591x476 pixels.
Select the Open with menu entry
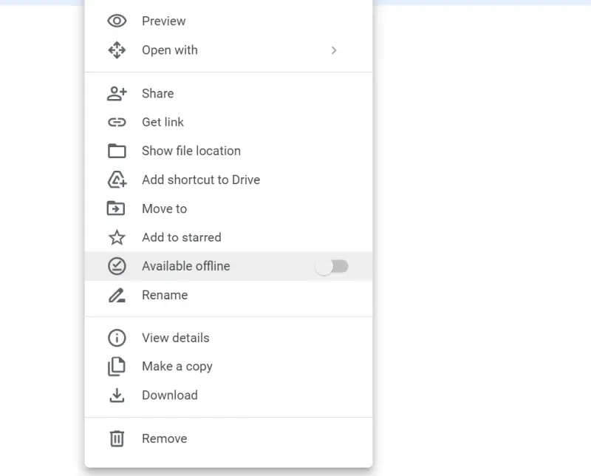tap(170, 50)
